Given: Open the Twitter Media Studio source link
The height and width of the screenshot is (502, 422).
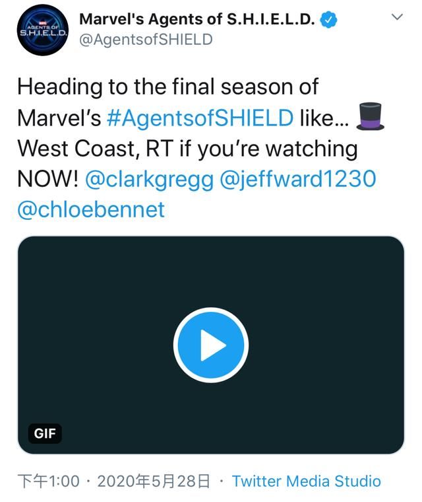Looking at the screenshot, I should point(307,482).
